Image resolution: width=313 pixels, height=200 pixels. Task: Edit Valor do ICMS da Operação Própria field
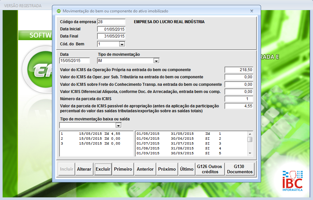coord(239,70)
